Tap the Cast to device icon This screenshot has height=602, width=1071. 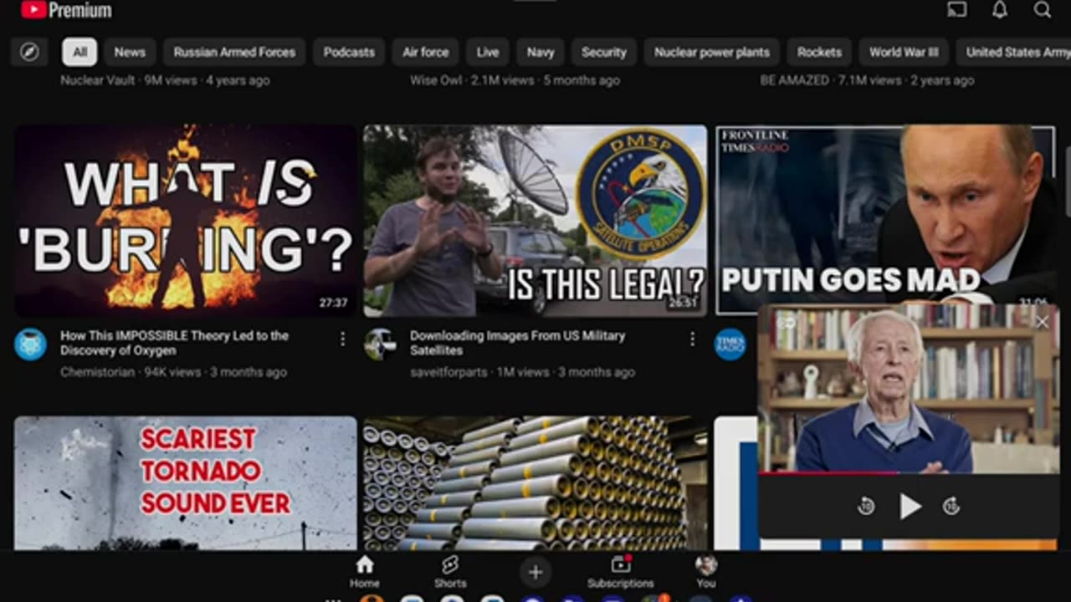957,9
